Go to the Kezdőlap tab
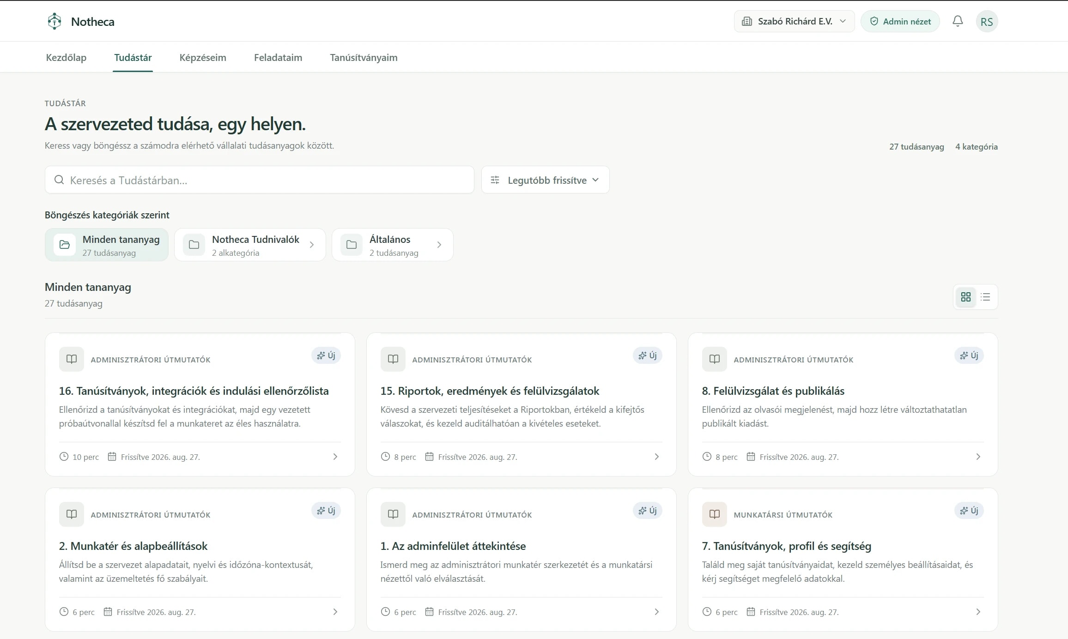The height and width of the screenshot is (639, 1068). (66, 58)
